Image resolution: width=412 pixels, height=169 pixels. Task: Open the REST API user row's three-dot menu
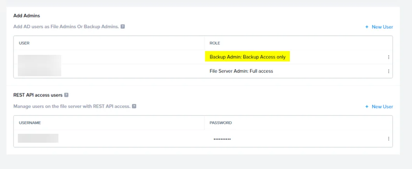point(388,139)
